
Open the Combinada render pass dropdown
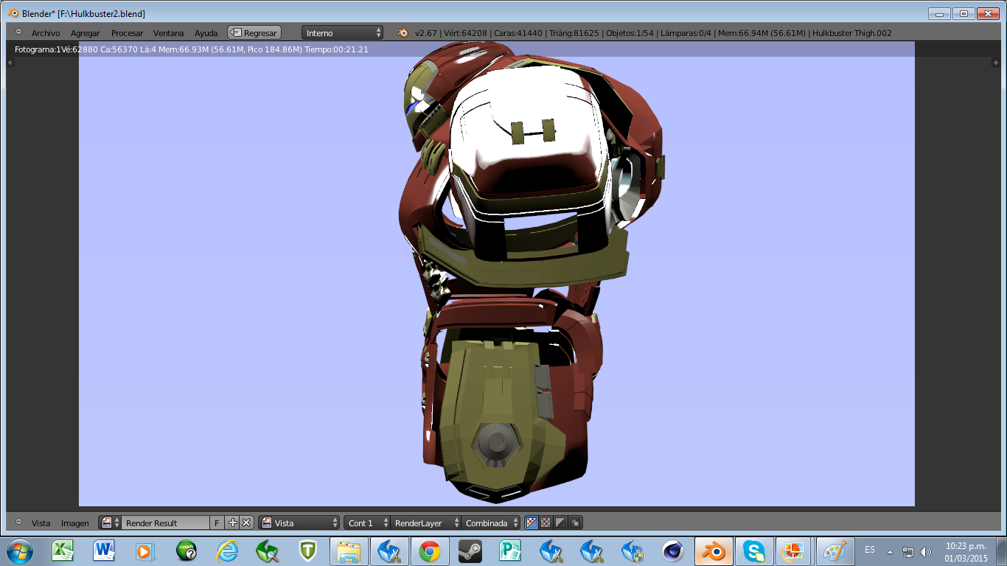[491, 523]
